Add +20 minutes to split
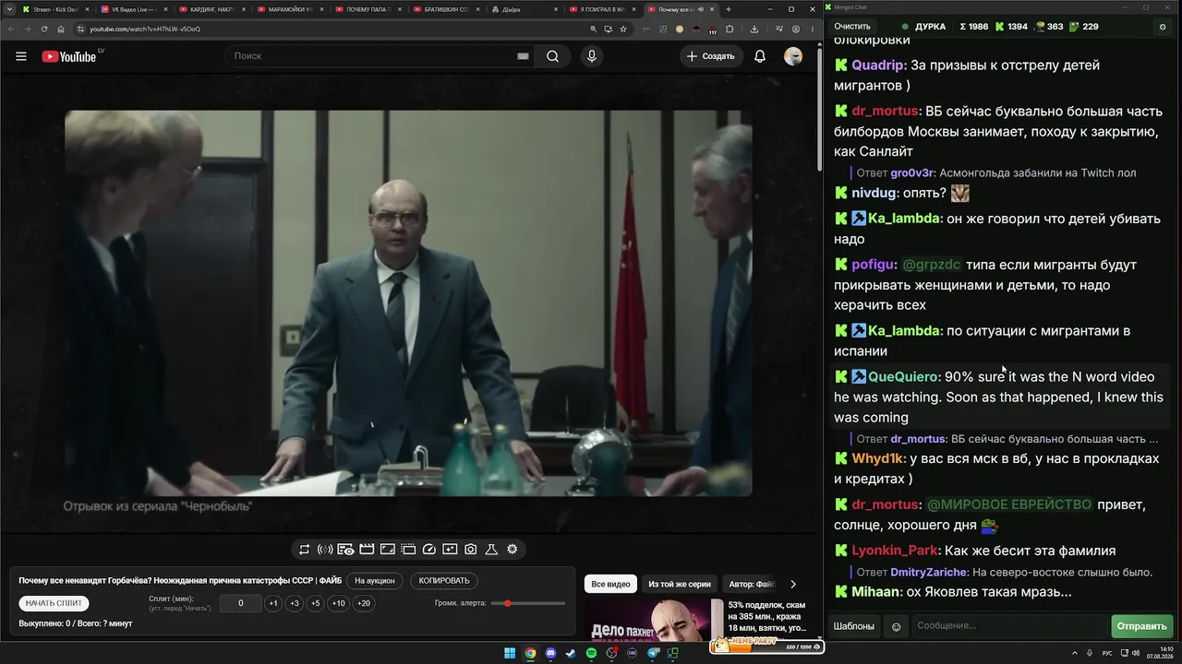The image size is (1182, 664). tap(364, 603)
